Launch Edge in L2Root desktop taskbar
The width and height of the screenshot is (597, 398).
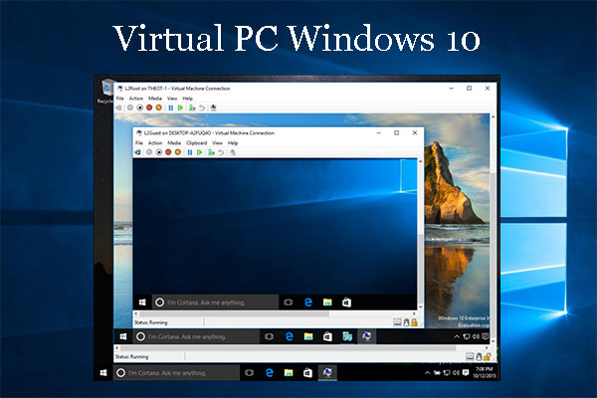point(289,336)
